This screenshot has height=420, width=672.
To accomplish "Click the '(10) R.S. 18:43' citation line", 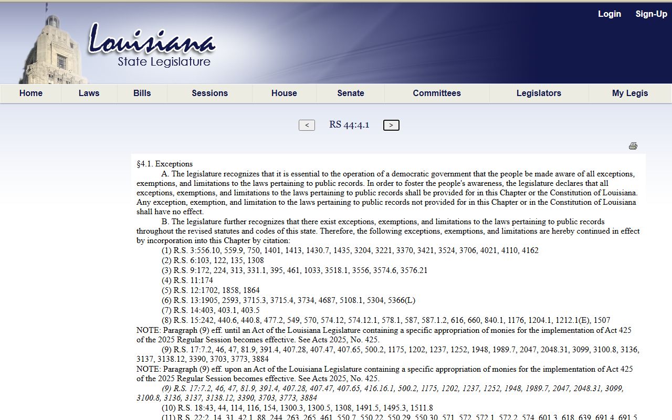I will (297, 408).
